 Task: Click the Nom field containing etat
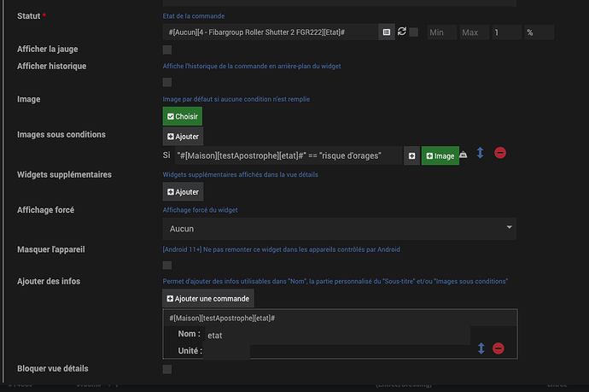coord(337,336)
